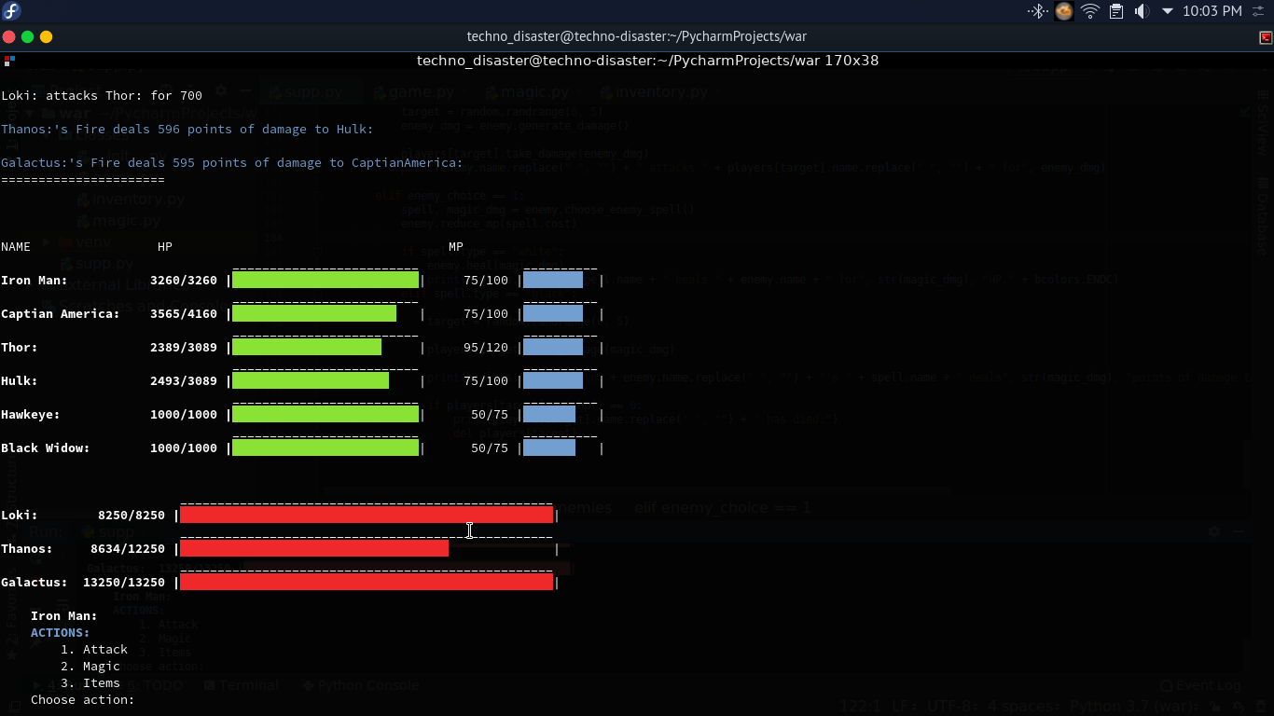Click the 10:03 PM clock

(1212, 11)
